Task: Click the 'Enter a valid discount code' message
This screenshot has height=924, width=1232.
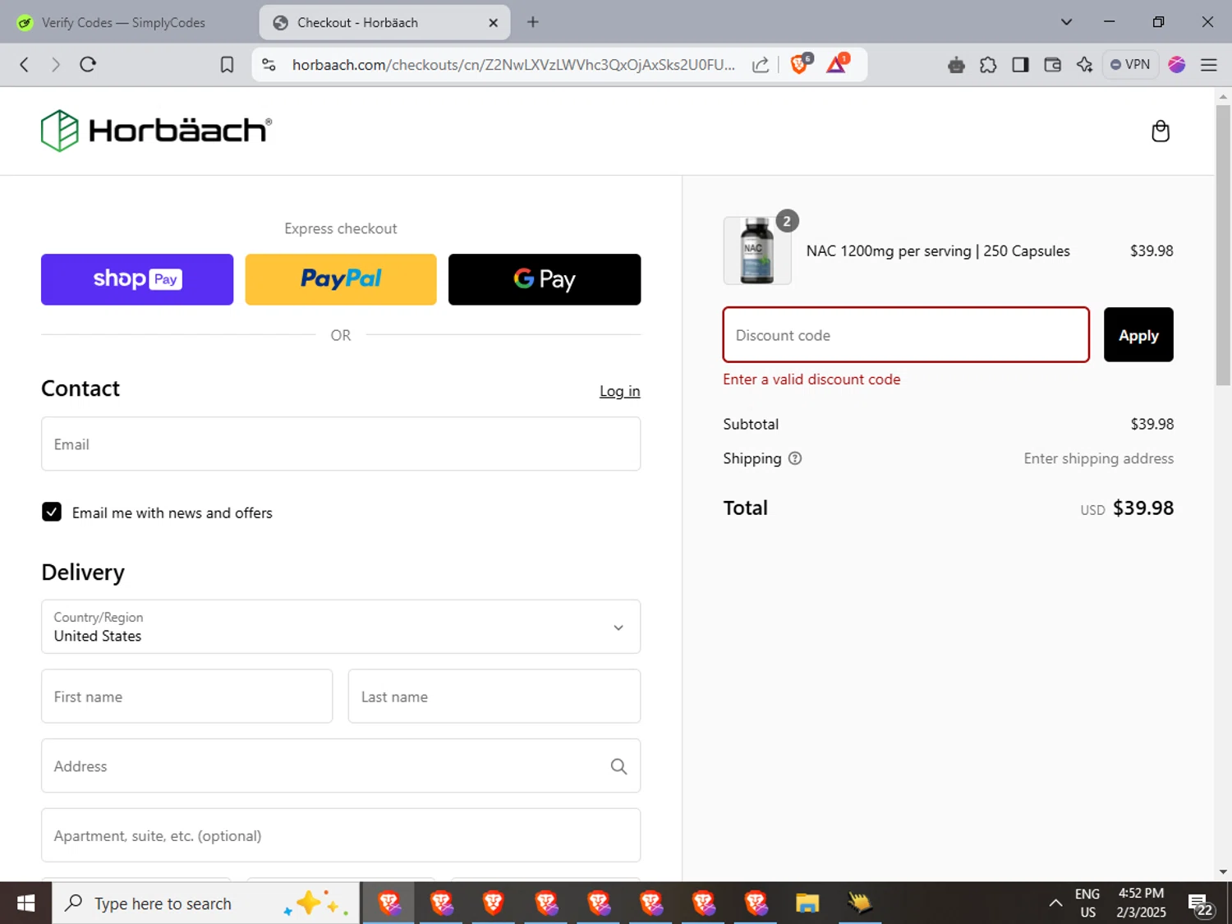Action: pos(811,379)
